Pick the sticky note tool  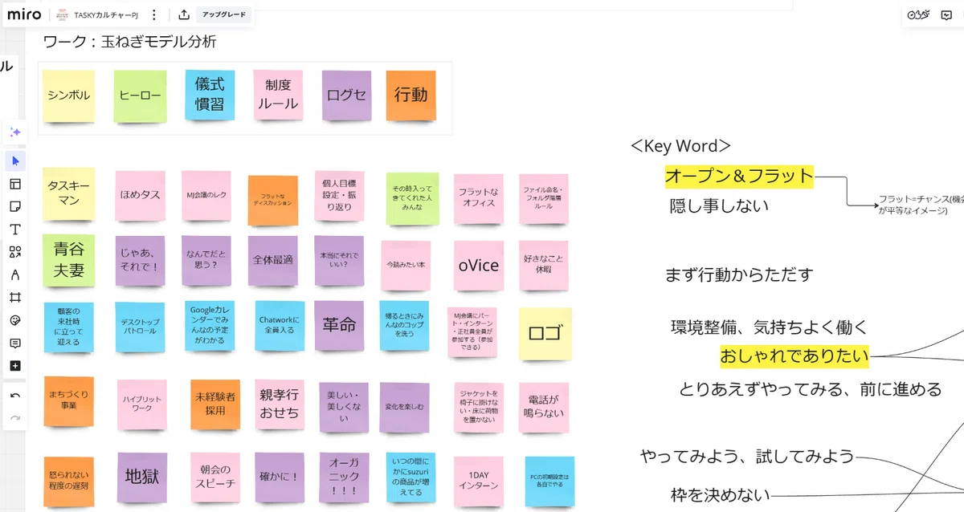click(x=15, y=206)
